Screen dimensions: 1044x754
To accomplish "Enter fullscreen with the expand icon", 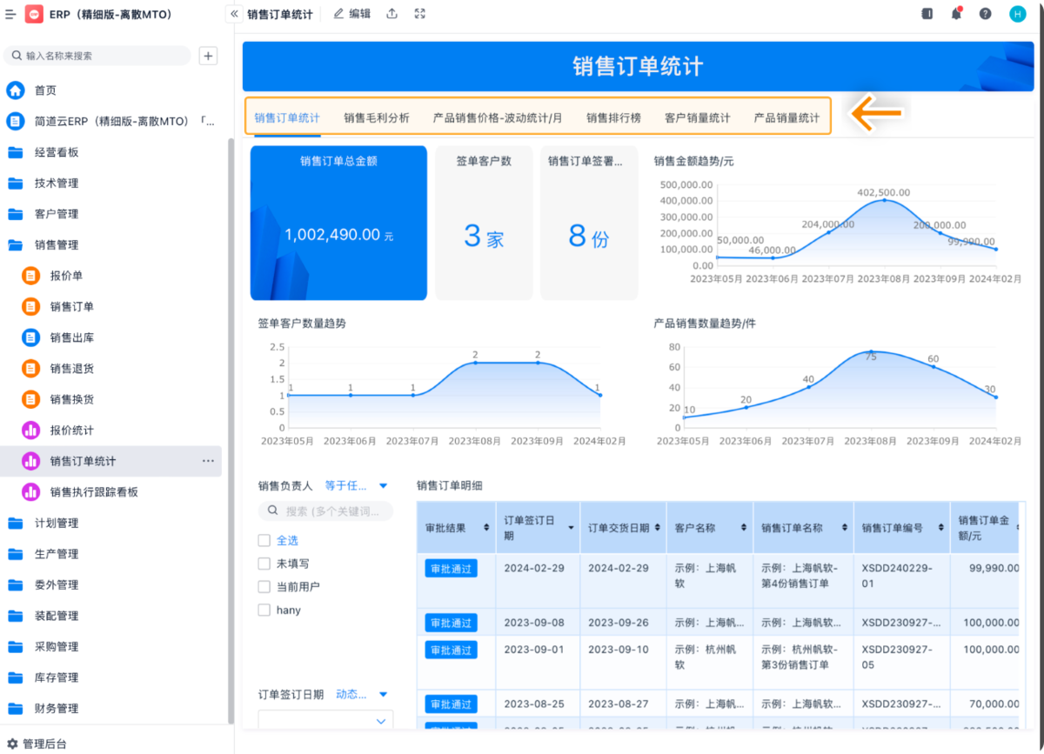I will click(x=420, y=14).
